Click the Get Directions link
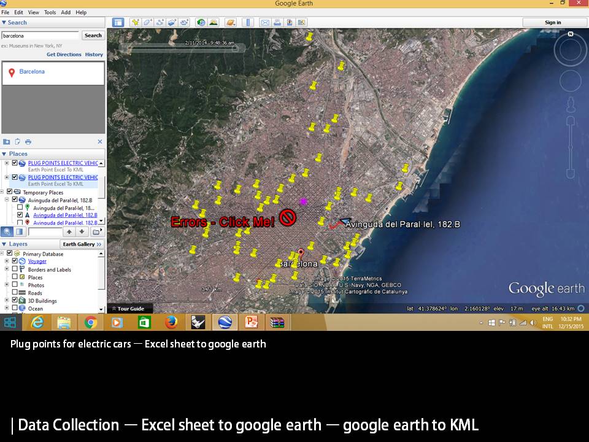 [x=64, y=55]
